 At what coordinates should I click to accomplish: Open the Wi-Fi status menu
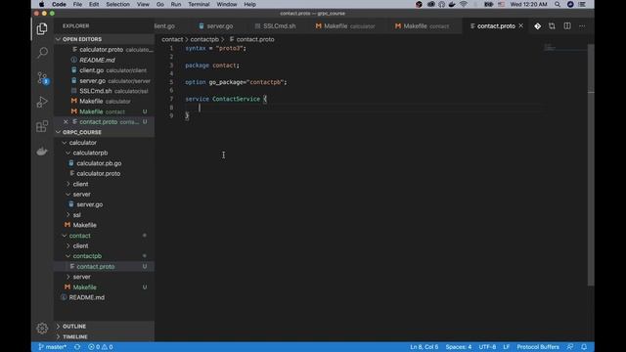[464, 4]
